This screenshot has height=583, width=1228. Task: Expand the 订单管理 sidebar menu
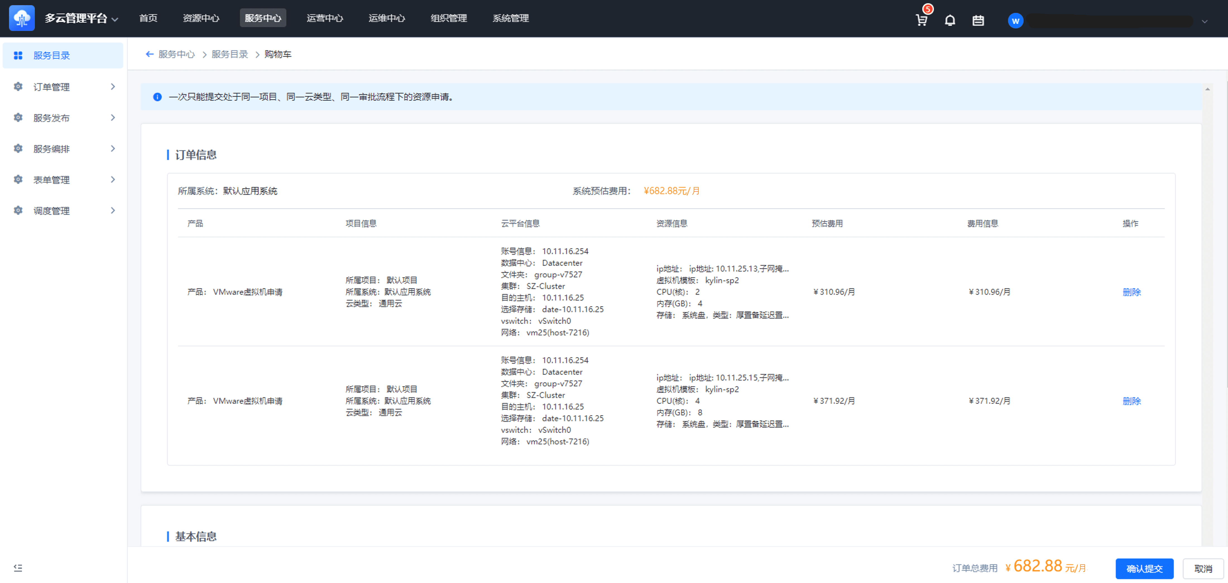(112, 86)
